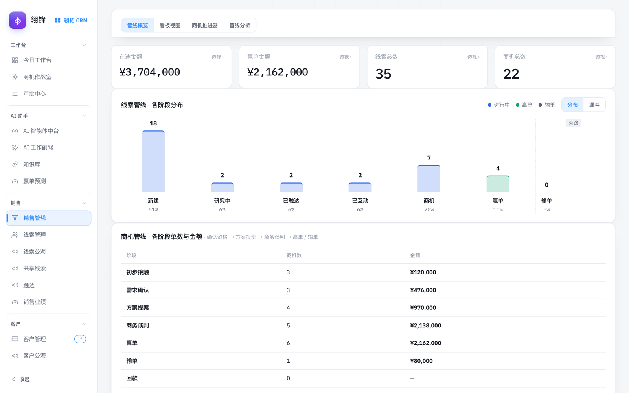Click the 阶段 column header
629x393 pixels.
(x=131, y=255)
